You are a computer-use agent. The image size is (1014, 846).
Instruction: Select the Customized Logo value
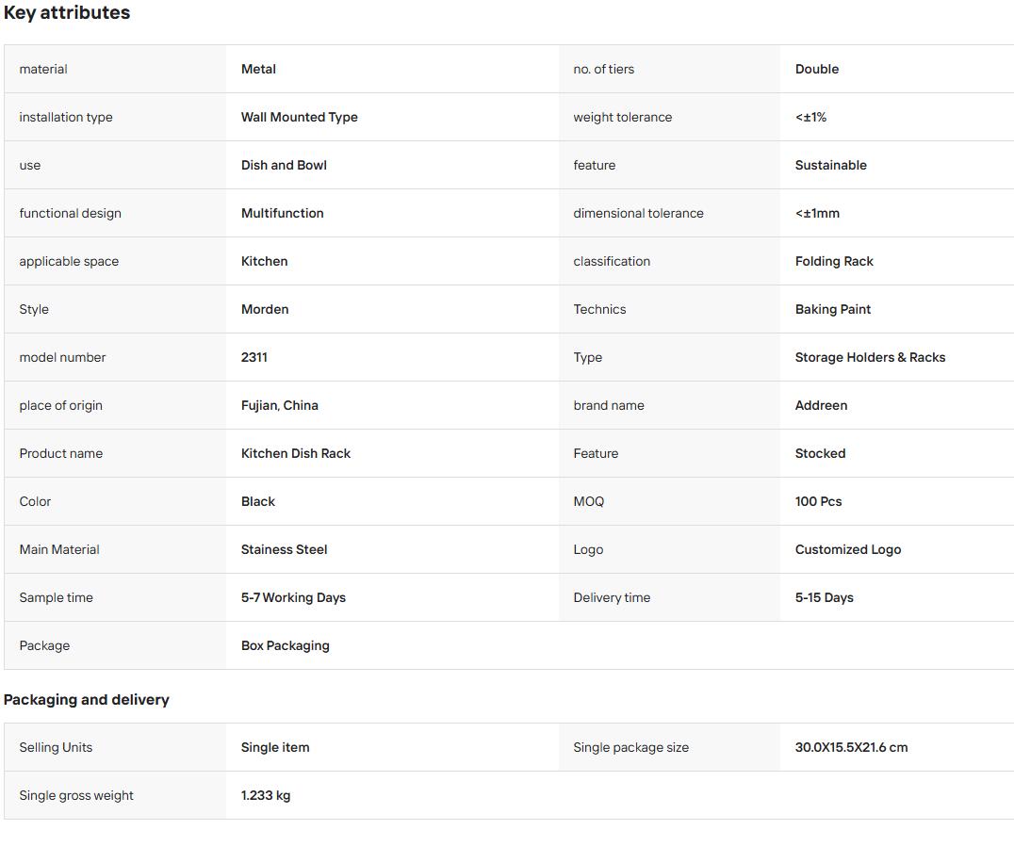848,549
